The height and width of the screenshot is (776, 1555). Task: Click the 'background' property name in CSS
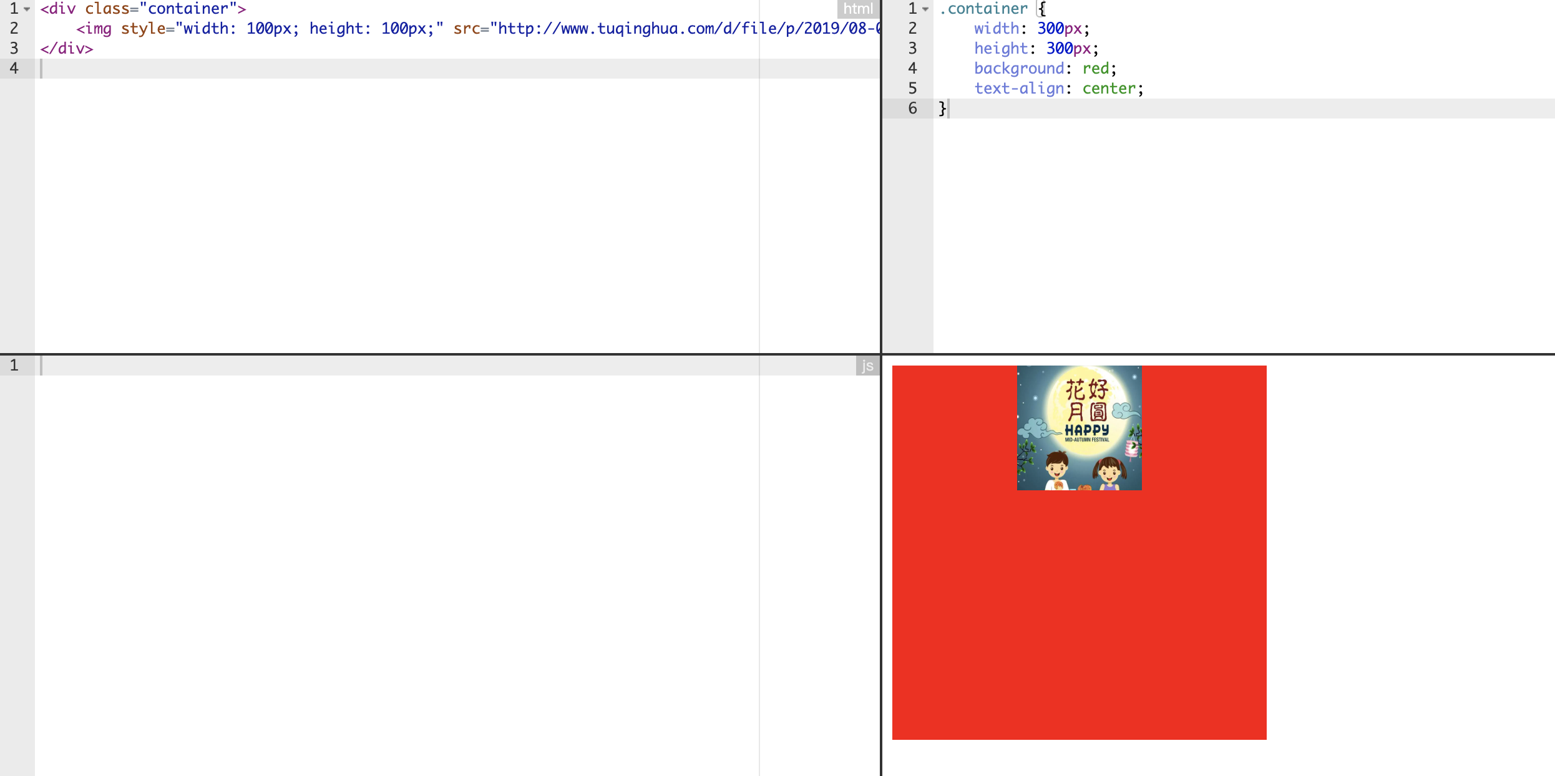point(1018,69)
